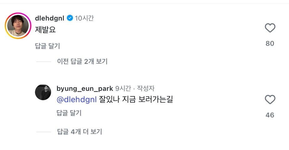View the 46 likes count
Image resolution: width=289 pixels, height=150 pixels.
(270, 115)
